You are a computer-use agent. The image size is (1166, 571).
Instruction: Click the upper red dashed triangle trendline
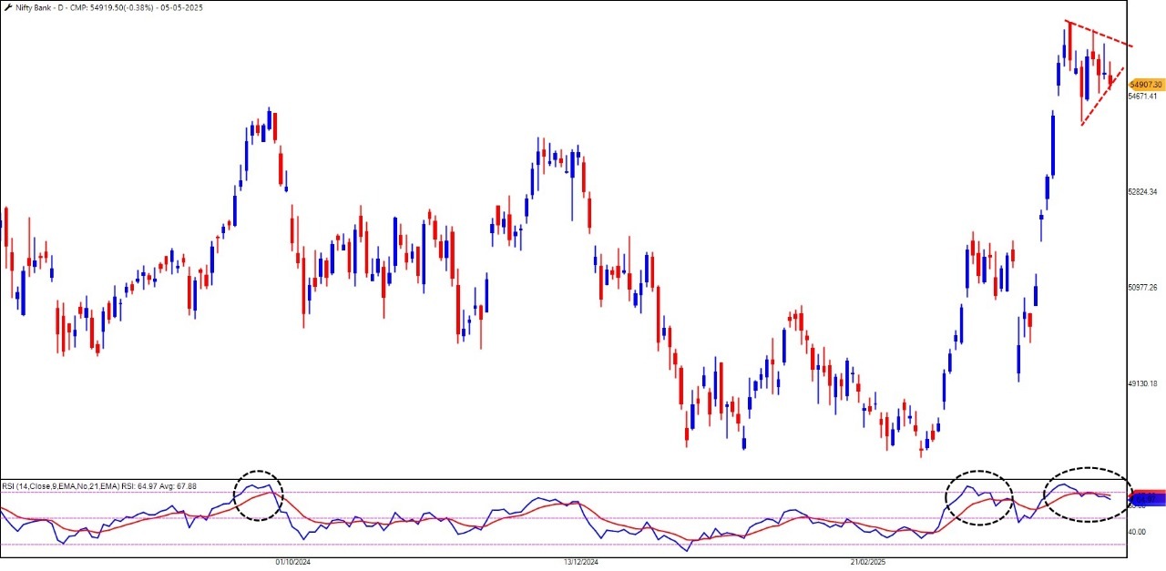pyautogui.click(x=1100, y=34)
